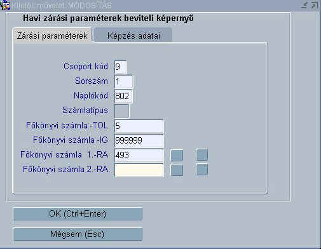The width and height of the screenshot is (321, 249).
Task: Focus the Csoport kód field
Action: (121, 67)
